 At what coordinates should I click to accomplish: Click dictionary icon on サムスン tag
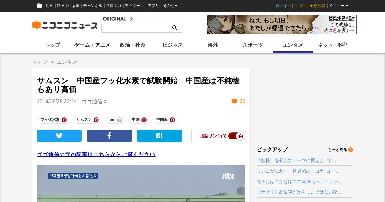point(96,120)
